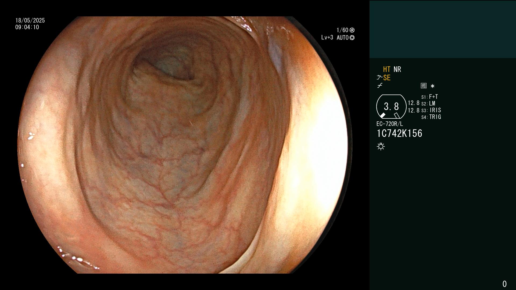This screenshot has width=516, height=290.
Task: Click the slashed curve icon below SE
Action: 380,86
